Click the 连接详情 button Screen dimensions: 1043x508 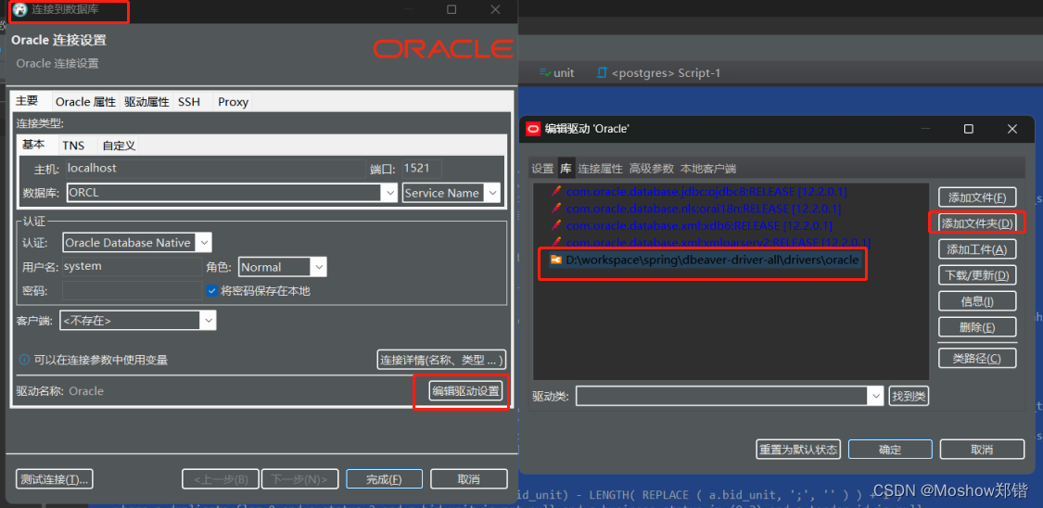(441, 360)
